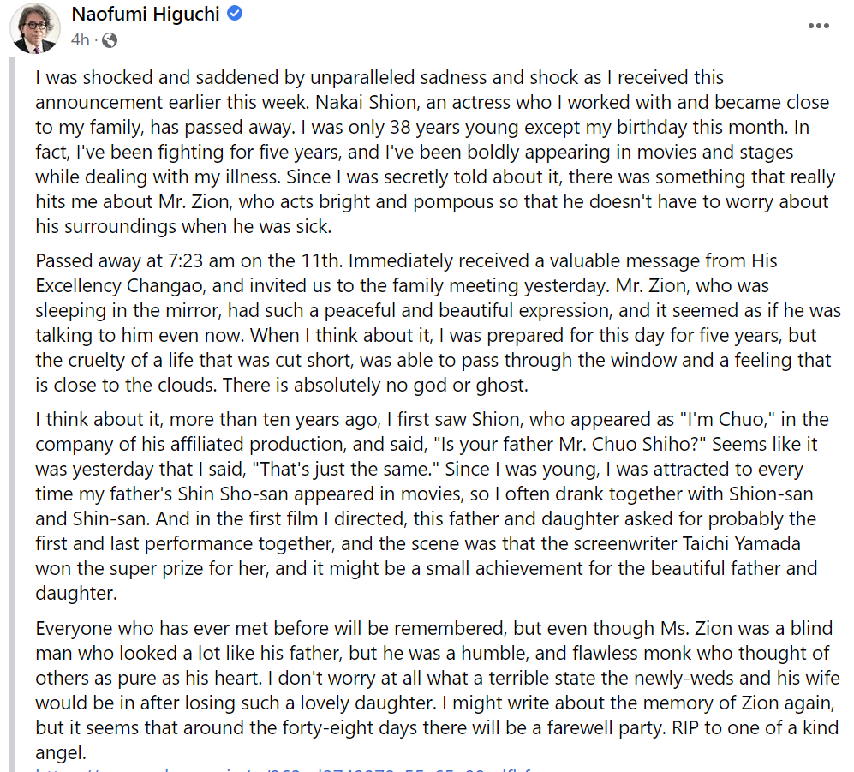Click the blue verified badge

[x=235, y=15]
